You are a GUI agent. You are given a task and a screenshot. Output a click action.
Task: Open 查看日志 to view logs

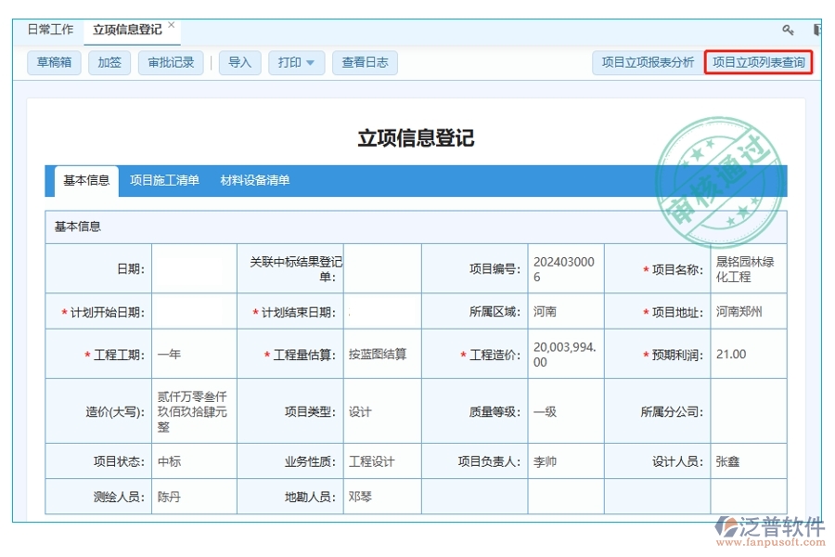click(365, 63)
